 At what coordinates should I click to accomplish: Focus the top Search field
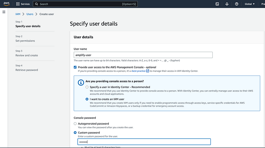(85, 4)
